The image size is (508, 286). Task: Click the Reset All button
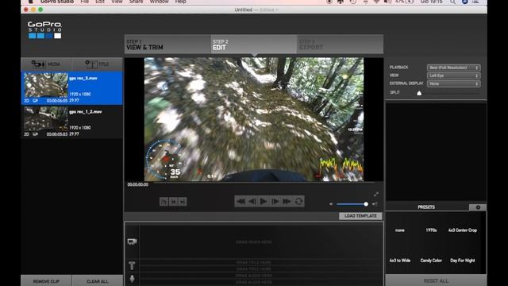click(x=436, y=280)
